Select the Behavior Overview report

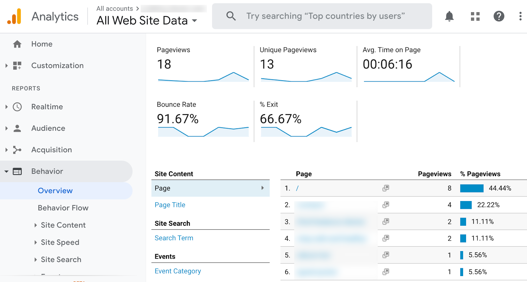[55, 191]
